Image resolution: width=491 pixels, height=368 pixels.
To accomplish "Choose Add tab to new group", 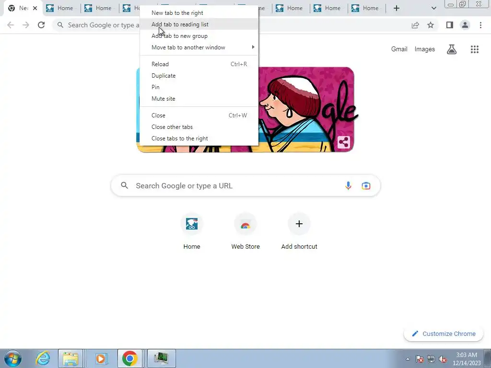I will point(199,36).
